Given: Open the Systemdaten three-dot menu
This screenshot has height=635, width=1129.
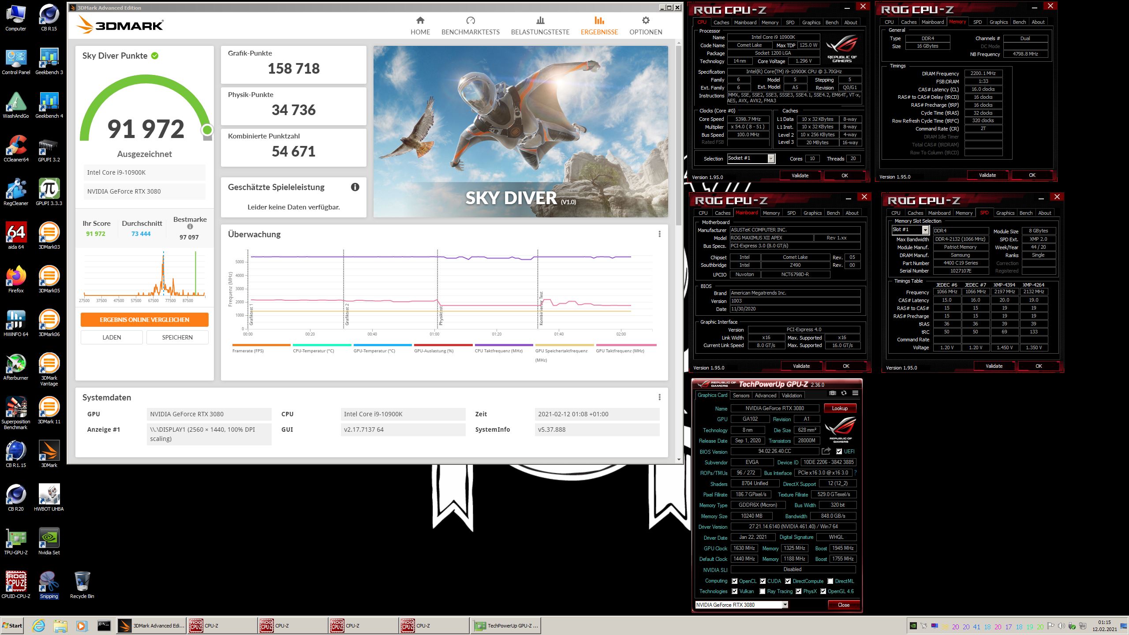Looking at the screenshot, I should click(659, 397).
